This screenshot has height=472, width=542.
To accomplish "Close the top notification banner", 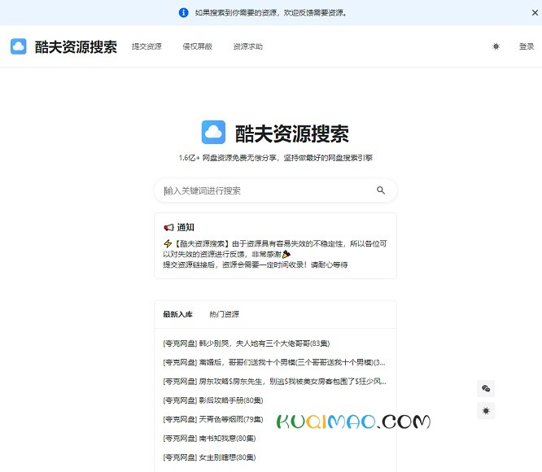I will [535, 12].
